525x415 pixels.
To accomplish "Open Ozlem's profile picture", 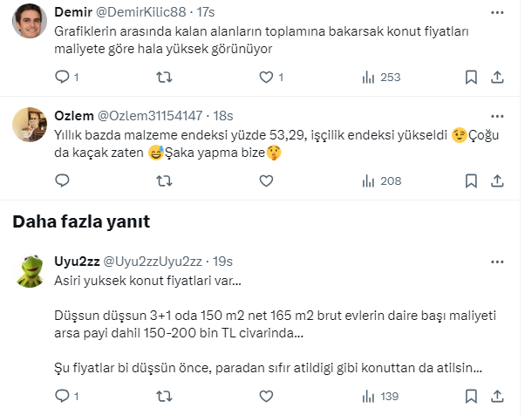I will pos(31,125).
